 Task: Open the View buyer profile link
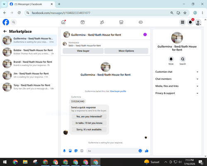coord(118,91)
